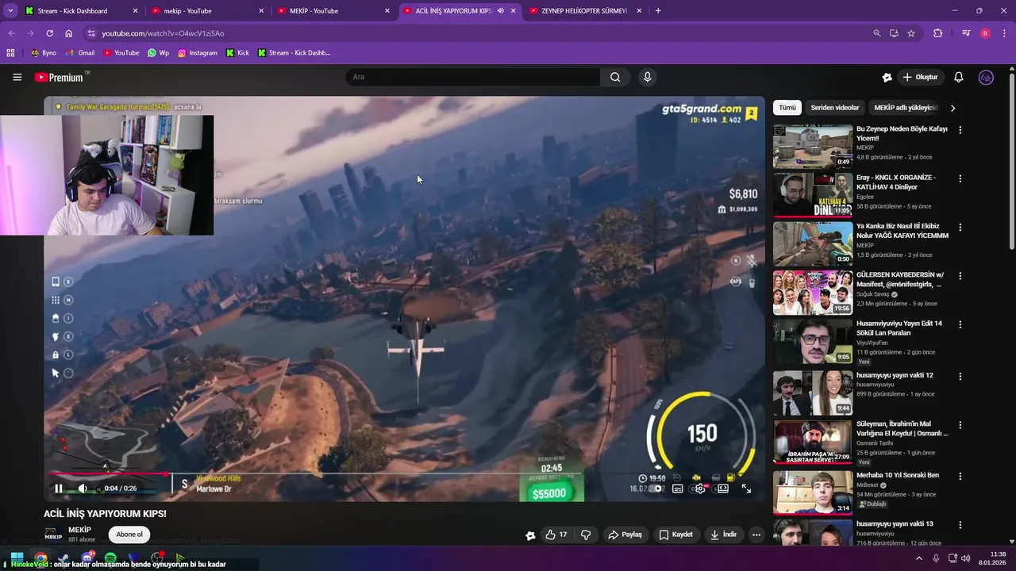Image resolution: width=1016 pixels, height=571 pixels.
Task: Pause the video with the pause button
Action: pos(59,489)
